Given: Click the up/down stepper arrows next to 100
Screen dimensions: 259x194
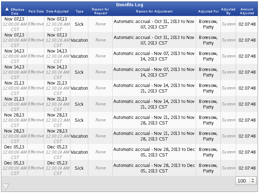Looking at the screenshot, I should (253, 181).
